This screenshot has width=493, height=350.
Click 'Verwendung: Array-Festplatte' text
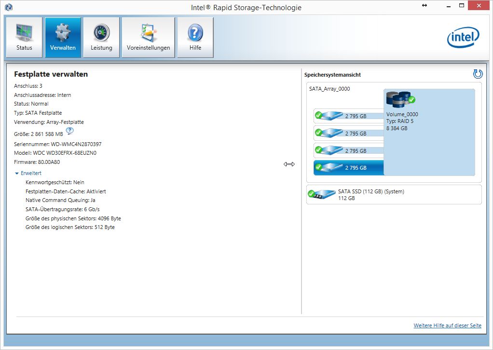(x=49, y=122)
